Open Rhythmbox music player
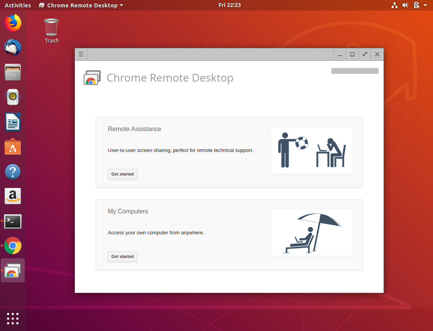The height and width of the screenshot is (331, 433). pos(13,97)
